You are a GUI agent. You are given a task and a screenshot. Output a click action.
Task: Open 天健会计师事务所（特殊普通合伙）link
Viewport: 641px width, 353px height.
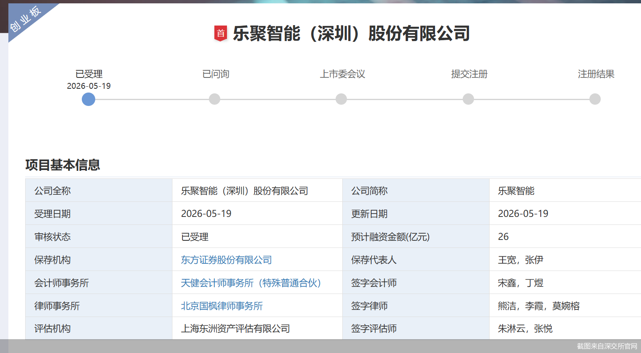click(x=251, y=283)
